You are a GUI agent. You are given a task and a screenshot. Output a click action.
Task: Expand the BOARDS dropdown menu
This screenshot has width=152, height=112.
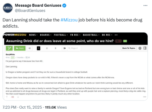tap(46, 35)
